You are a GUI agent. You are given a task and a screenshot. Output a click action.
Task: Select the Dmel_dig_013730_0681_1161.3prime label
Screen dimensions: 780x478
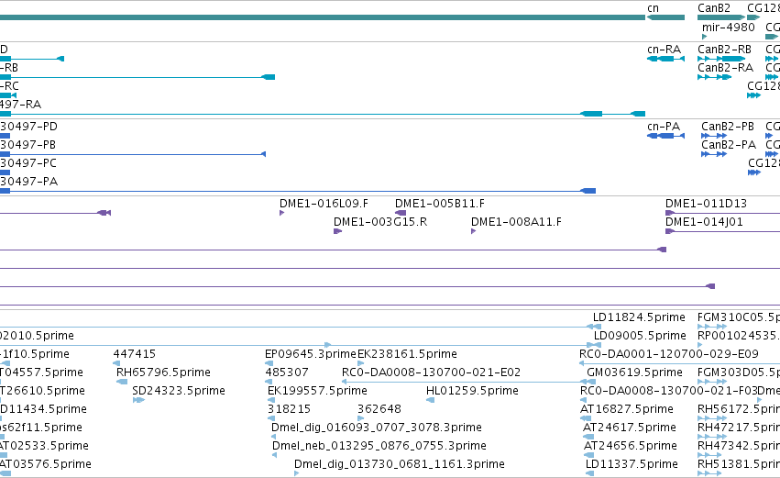pos(400,465)
